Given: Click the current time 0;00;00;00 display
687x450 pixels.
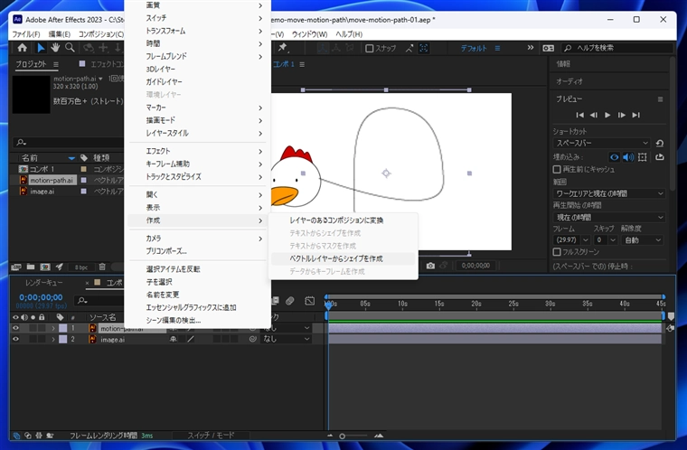Looking at the screenshot, I should pos(41,297).
